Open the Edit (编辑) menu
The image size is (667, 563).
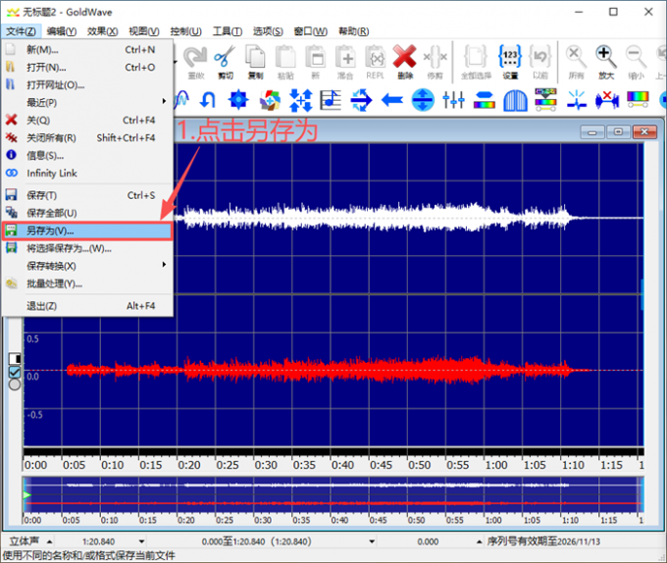click(x=61, y=31)
